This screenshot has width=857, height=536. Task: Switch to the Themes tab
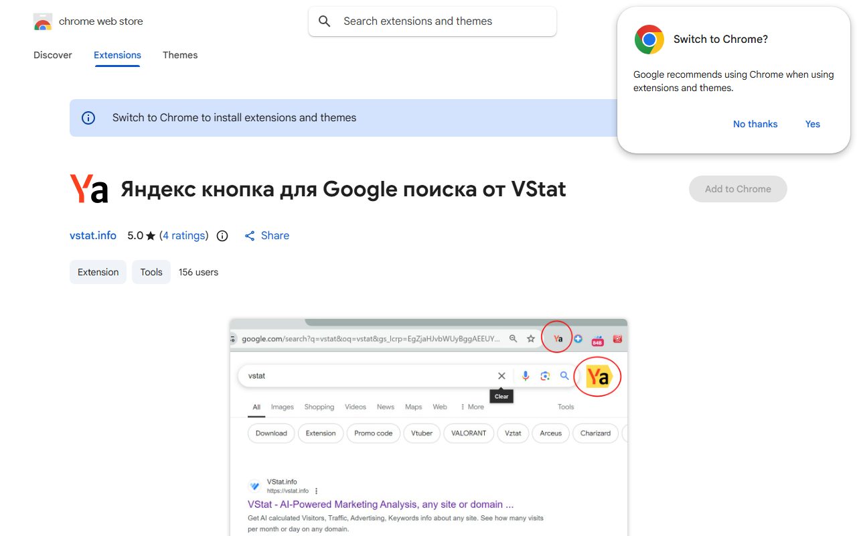click(x=180, y=55)
